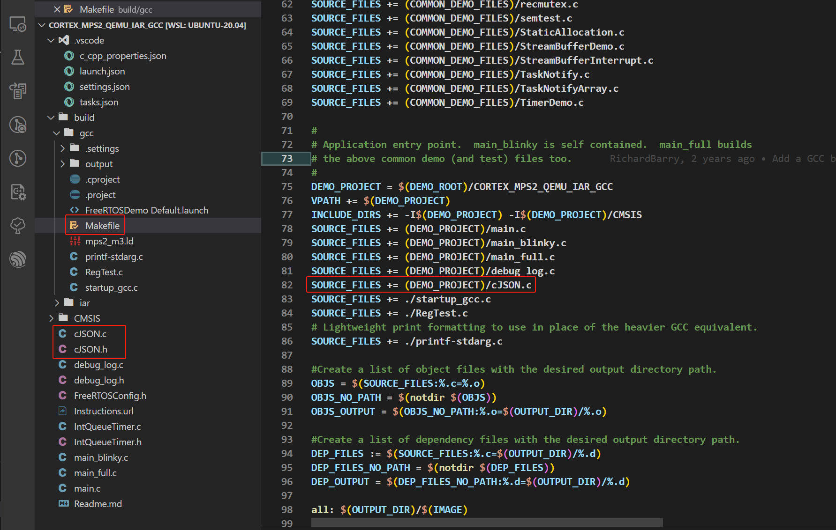Click the FreeRTOSDemo Default.launch file icon
This screenshot has height=530, width=836.
(x=75, y=210)
